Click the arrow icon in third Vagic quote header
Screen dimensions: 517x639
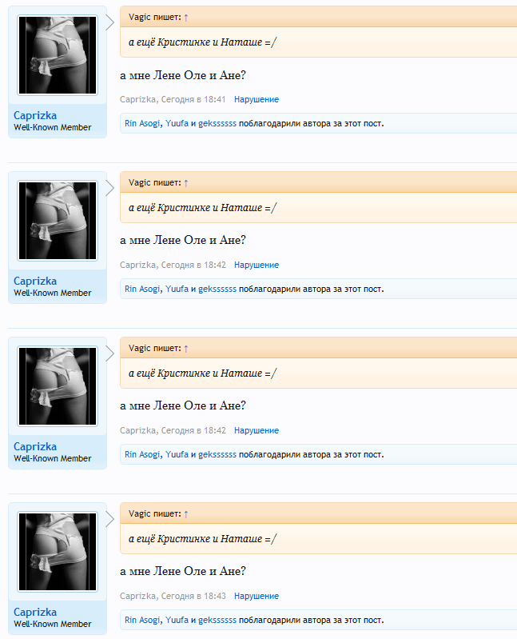click(186, 349)
